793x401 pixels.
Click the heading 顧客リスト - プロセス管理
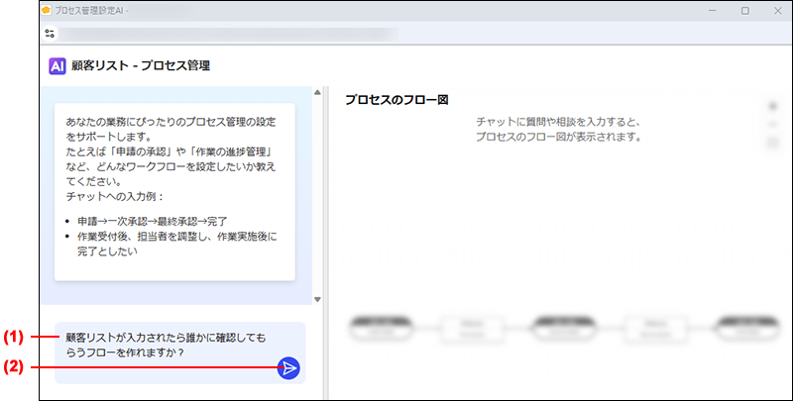point(141,65)
